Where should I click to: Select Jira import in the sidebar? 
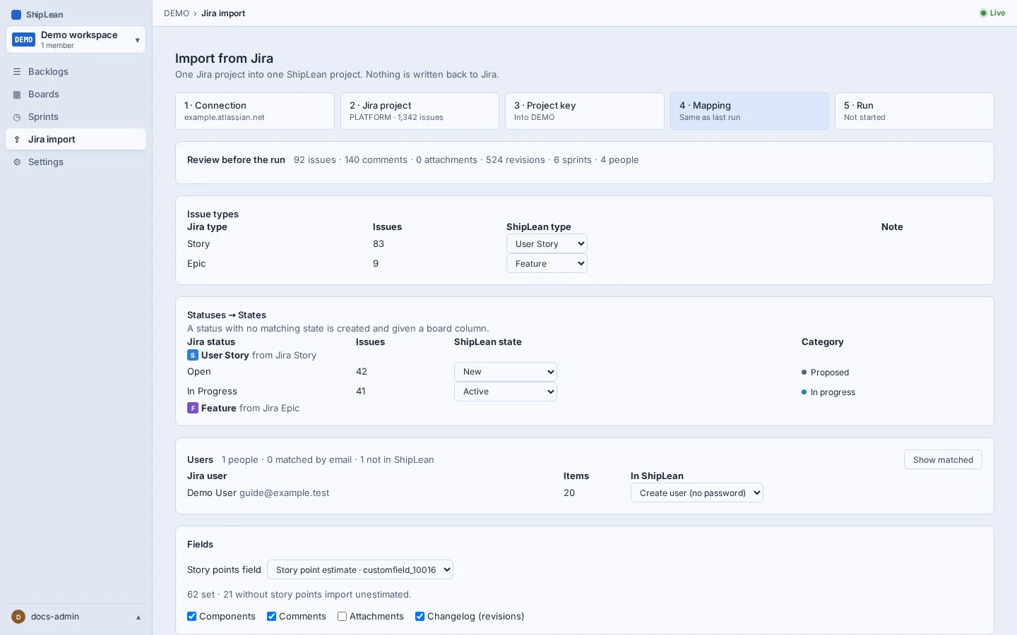pos(76,140)
